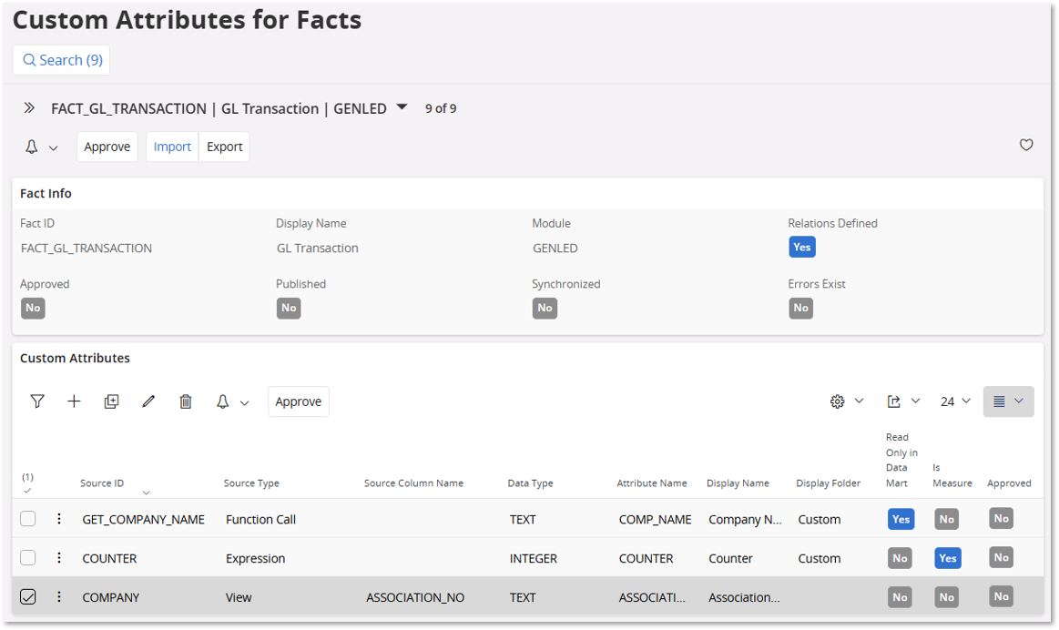Expand chevron beside Custom Attributes bell
This screenshot has height=630, width=1059.
pos(244,403)
